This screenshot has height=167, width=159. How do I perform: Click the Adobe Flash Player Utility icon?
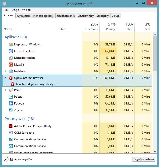11,126
